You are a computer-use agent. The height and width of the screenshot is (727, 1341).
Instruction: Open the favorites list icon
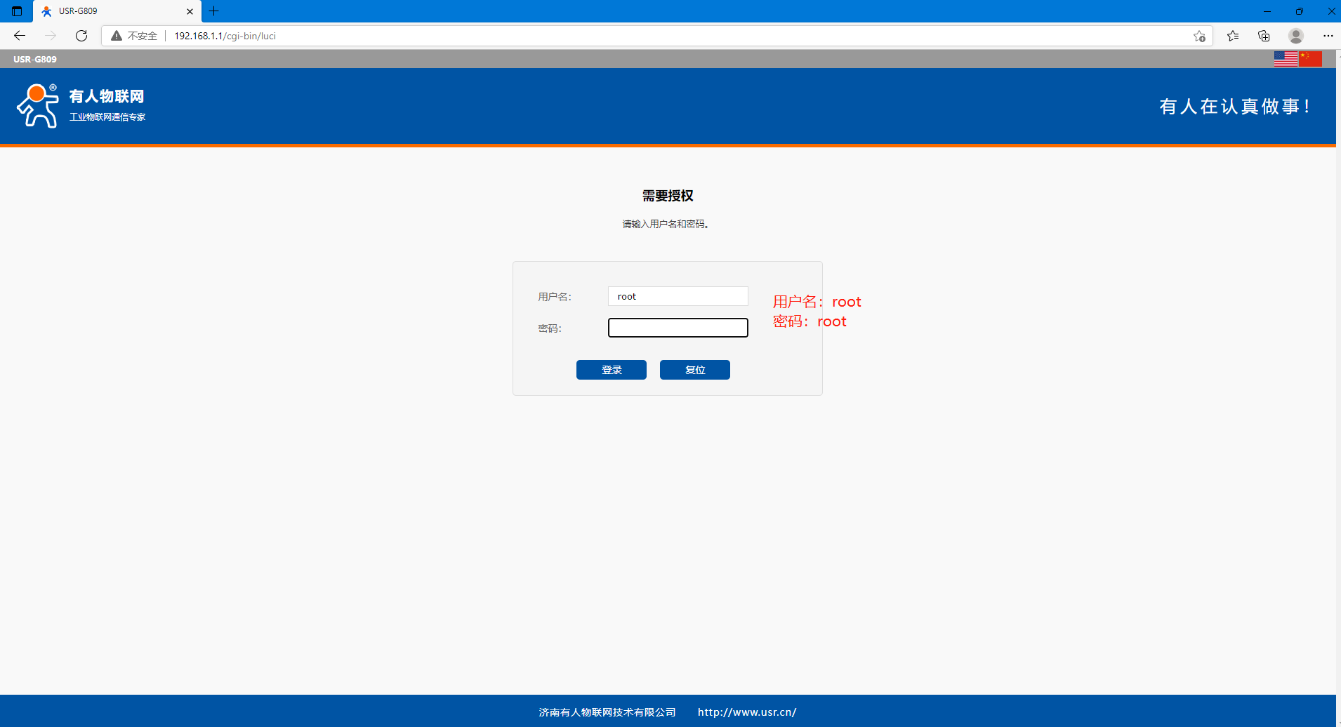(1233, 36)
